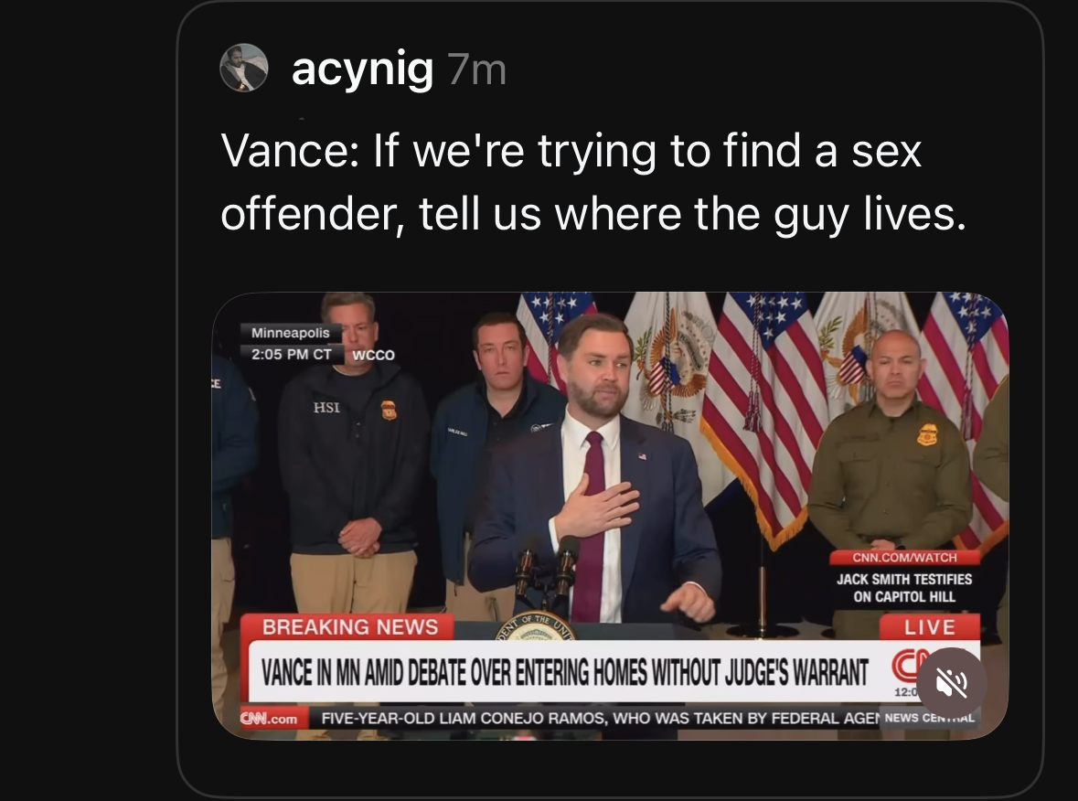Click the HSI lettering on the jacket
The width and height of the screenshot is (1078, 801).
[326, 407]
